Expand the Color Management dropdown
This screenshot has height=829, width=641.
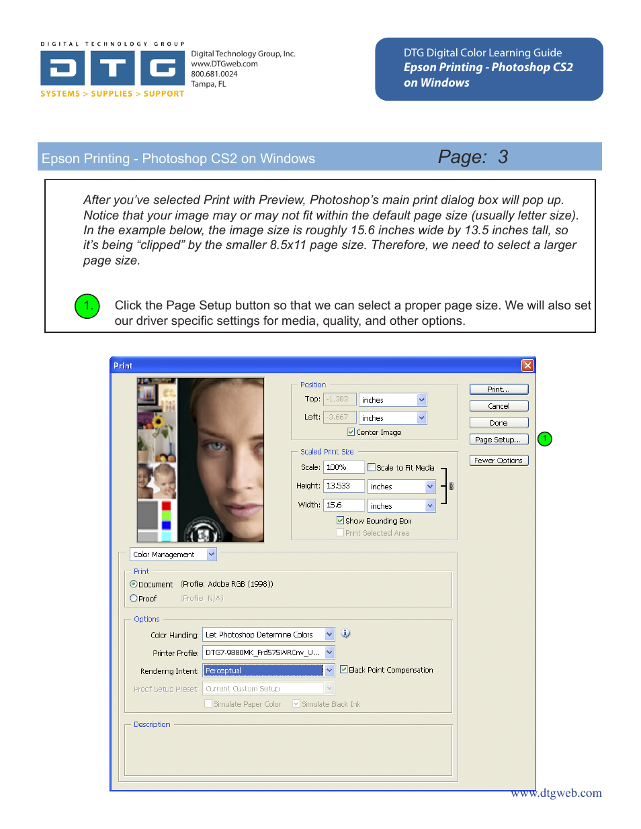coord(212,554)
